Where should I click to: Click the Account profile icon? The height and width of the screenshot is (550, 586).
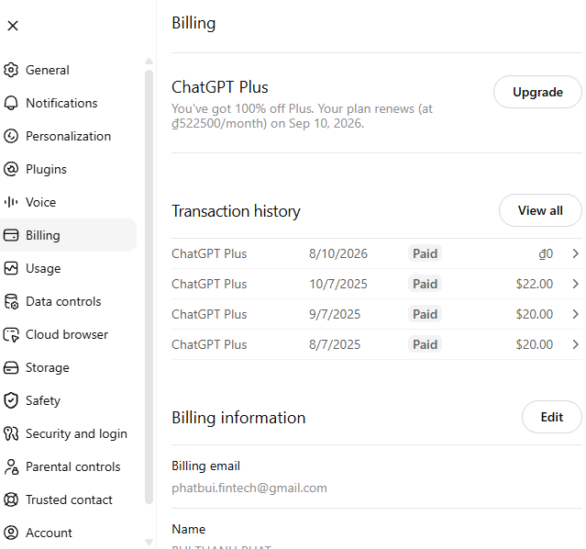tap(11, 533)
